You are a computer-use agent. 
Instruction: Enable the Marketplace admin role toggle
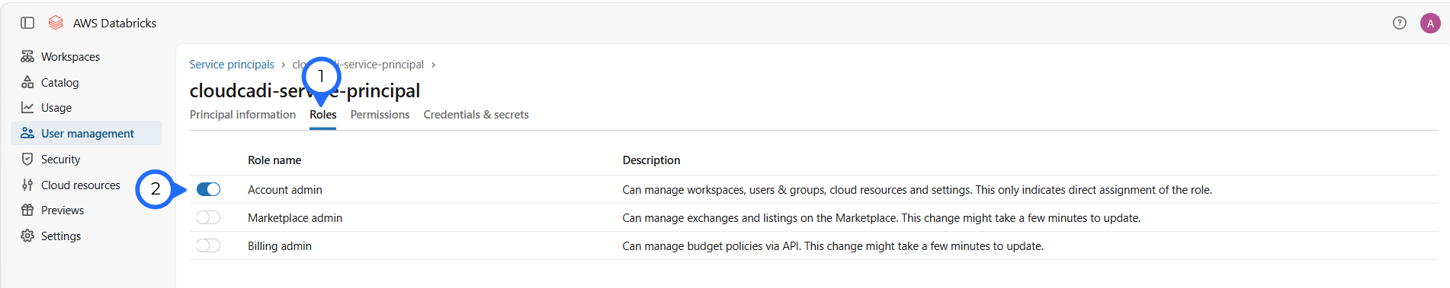click(x=208, y=217)
